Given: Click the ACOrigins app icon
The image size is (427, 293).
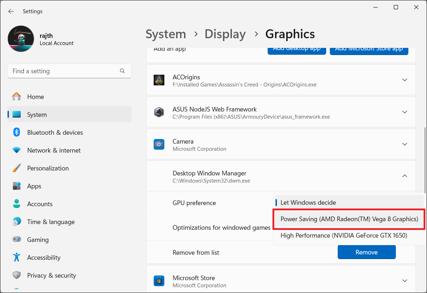Looking at the screenshot, I should pyautogui.click(x=159, y=80).
